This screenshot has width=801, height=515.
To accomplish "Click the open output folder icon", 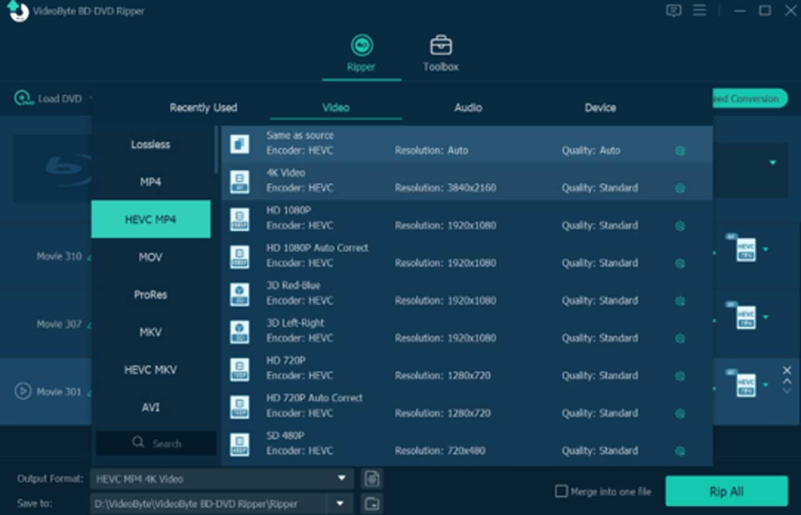I will point(372,503).
